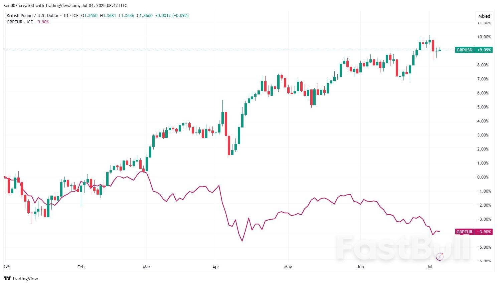Click the 5.00% level on price axis
This screenshot has height=285, width=498.
coord(484,107)
